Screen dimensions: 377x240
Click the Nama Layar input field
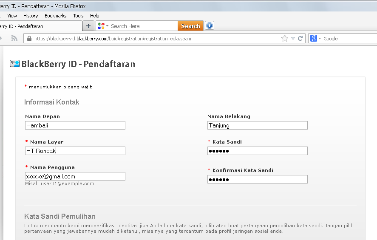click(x=75, y=151)
